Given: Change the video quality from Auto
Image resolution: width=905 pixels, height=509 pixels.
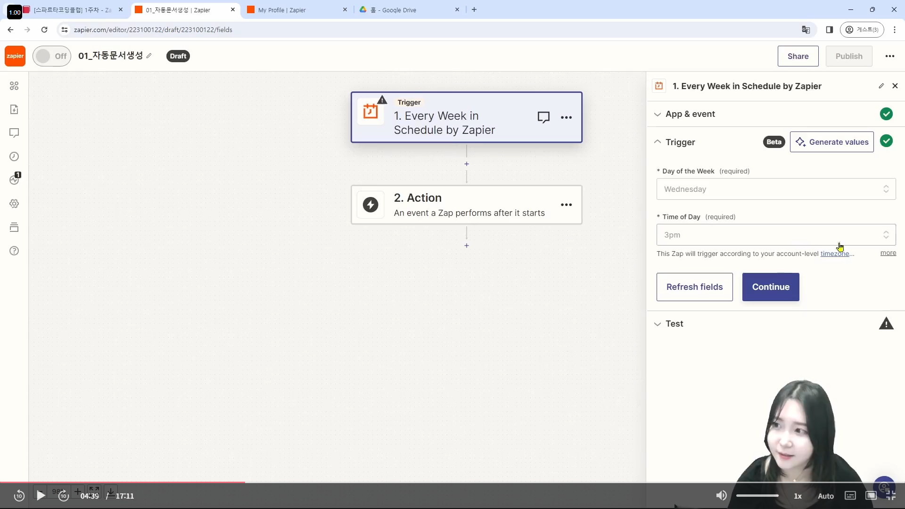Looking at the screenshot, I should tap(826, 496).
